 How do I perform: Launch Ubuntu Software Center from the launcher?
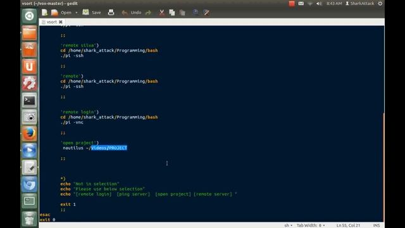pyautogui.click(x=29, y=49)
